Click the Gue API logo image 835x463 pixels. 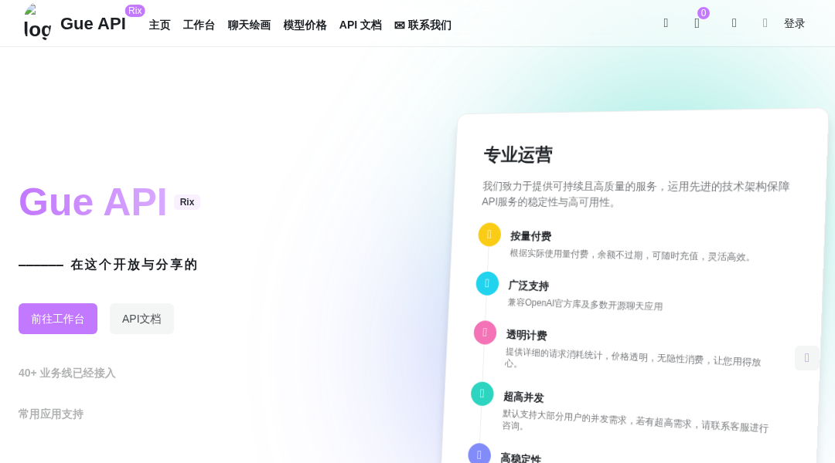click(36, 23)
